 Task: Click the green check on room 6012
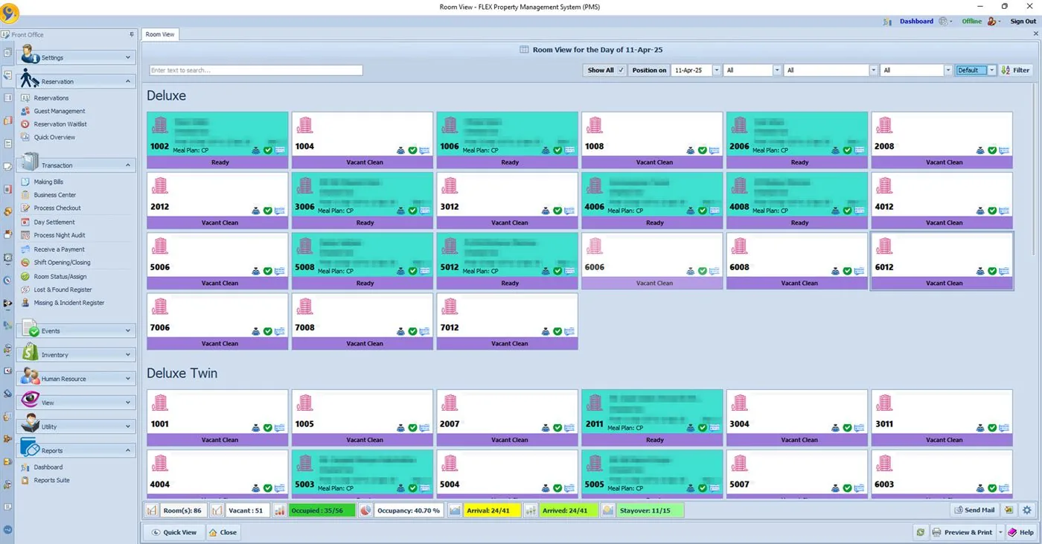pyautogui.click(x=992, y=271)
